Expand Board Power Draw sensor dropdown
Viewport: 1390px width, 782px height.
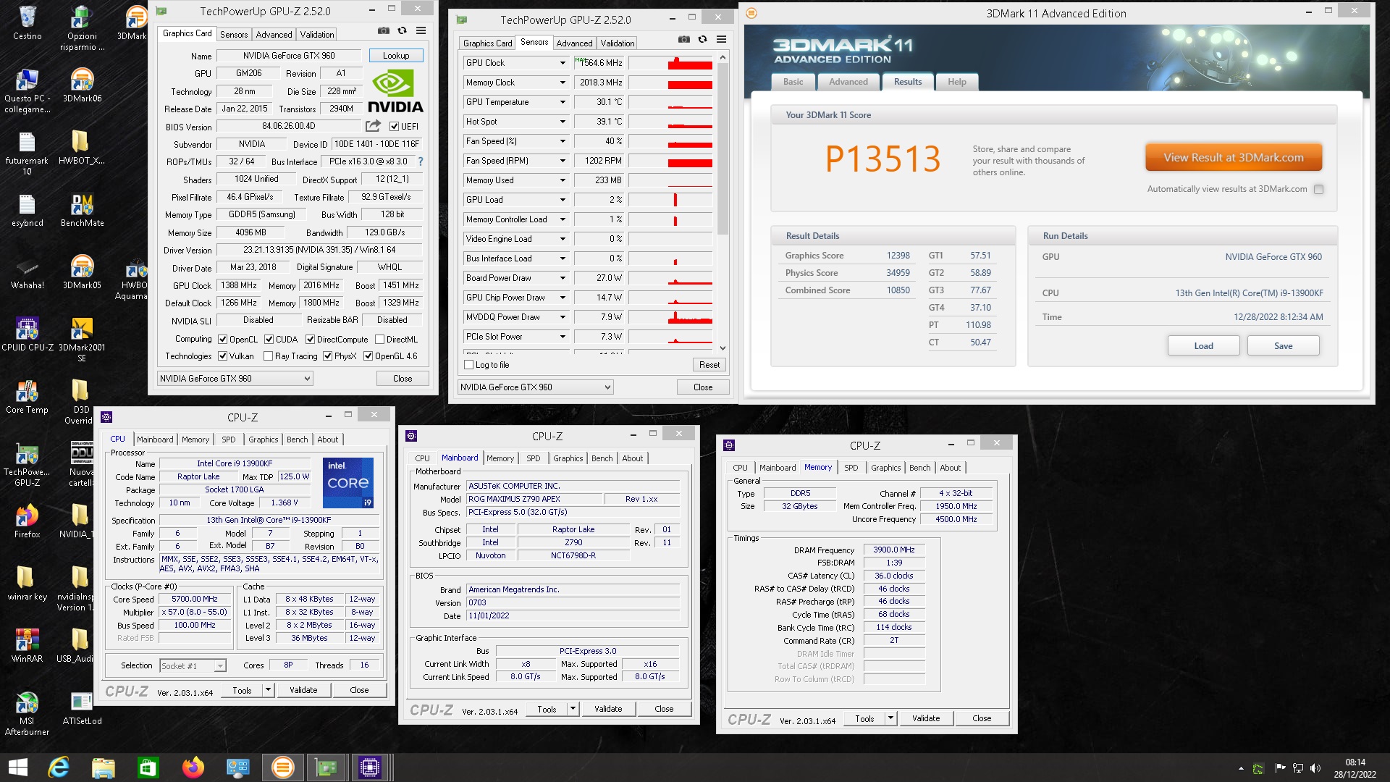pos(563,278)
